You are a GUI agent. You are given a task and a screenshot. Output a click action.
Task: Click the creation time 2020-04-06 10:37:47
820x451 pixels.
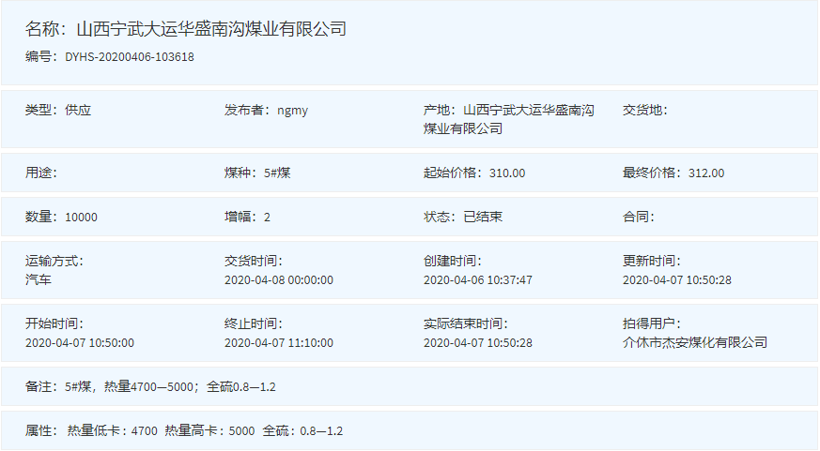[478, 280]
